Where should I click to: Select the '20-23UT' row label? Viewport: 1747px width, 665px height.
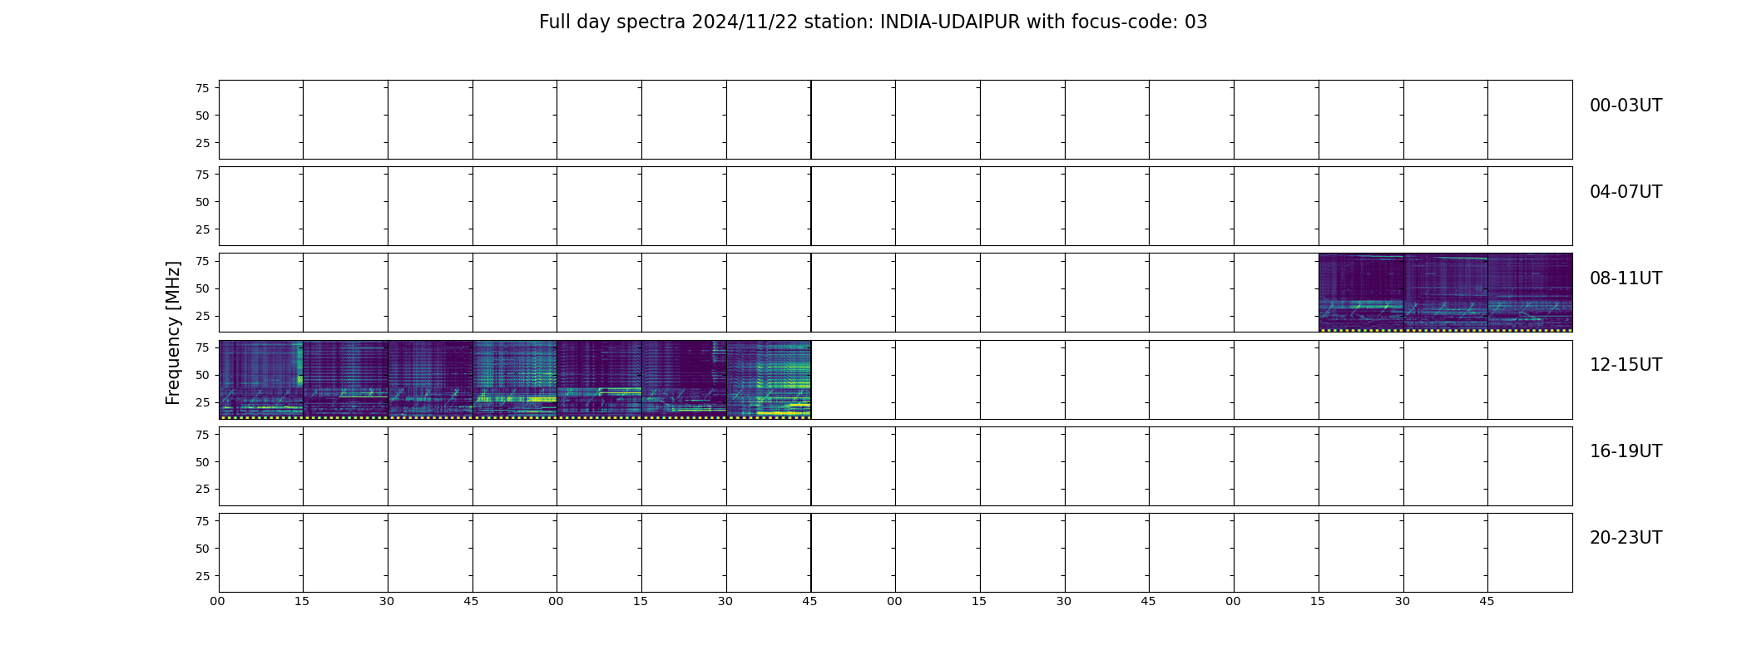(1626, 538)
